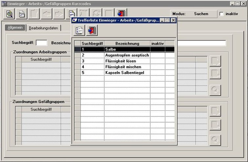Click circular refresh button beside Arbeitsgruppen table

click(x=215, y=90)
